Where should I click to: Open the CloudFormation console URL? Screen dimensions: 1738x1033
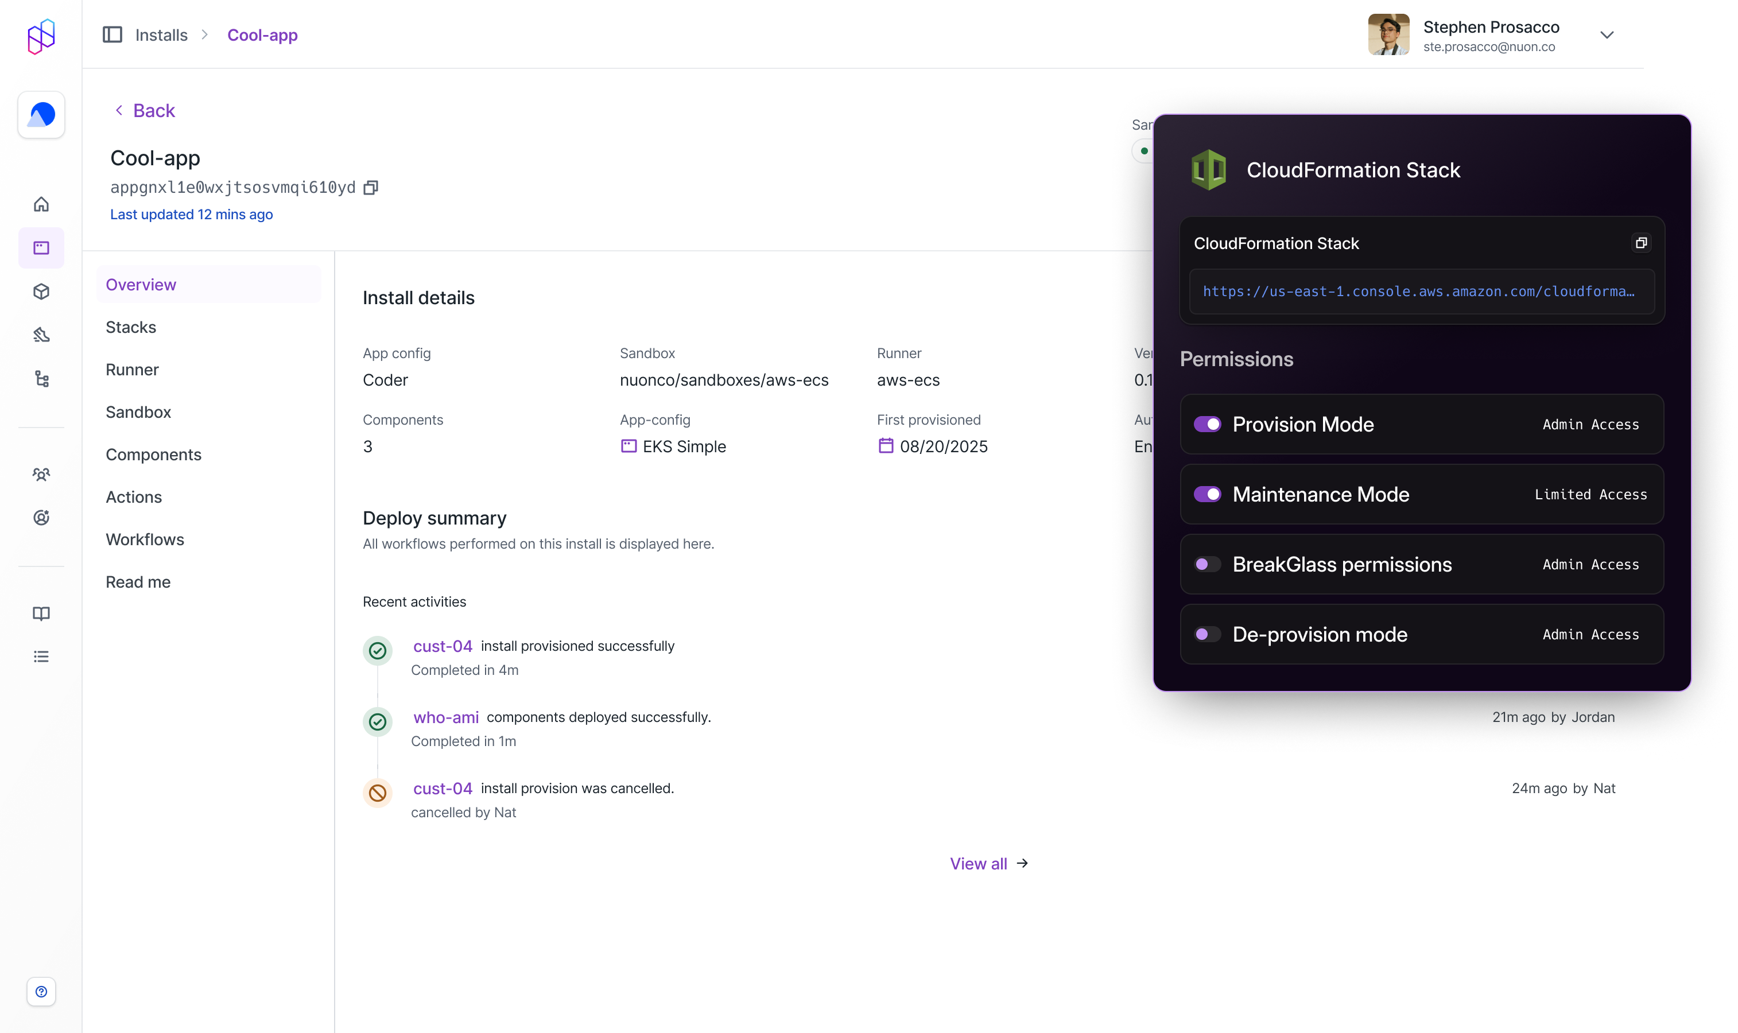pos(1418,292)
